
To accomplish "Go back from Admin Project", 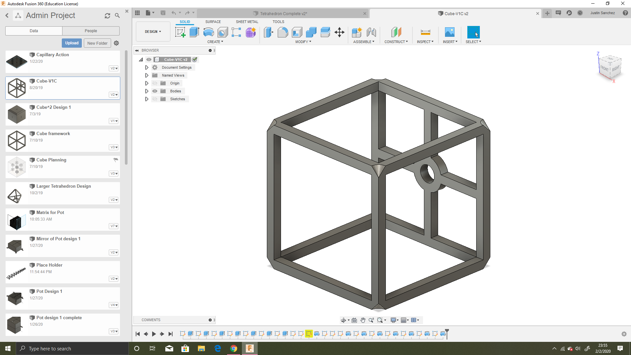I will point(7,15).
